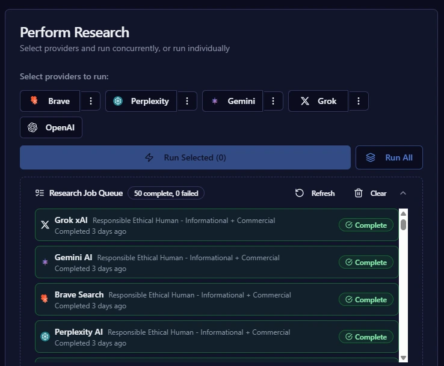Click the Run Selected (0) button

click(x=185, y=157)
